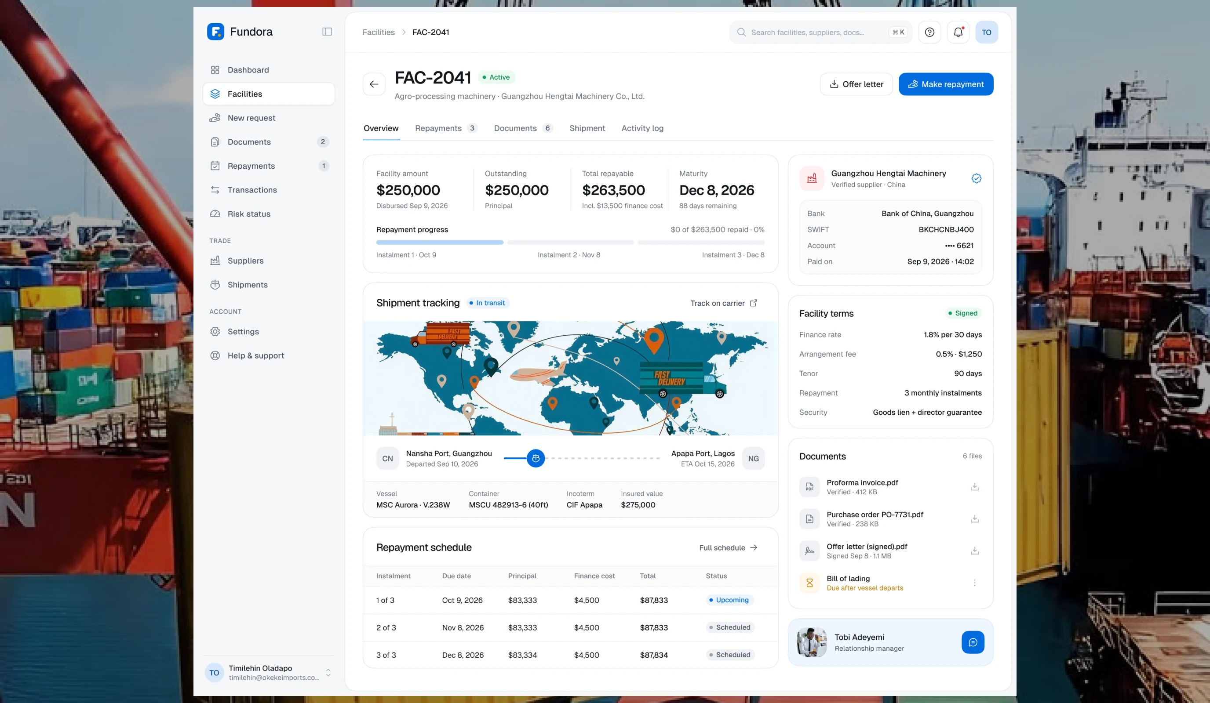
Task: Click Facilities in the breadcrumb
Action: pyautogui.click(x=379, y=32)
